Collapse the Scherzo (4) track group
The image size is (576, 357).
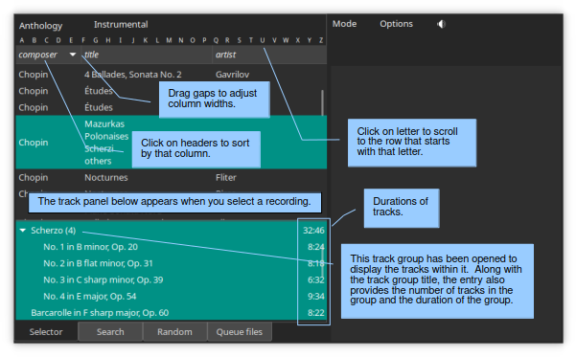[x=23, y=231]
